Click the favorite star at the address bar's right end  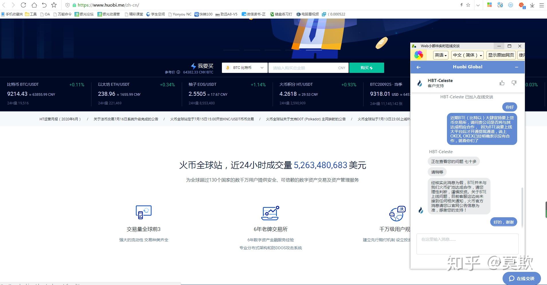468,5
